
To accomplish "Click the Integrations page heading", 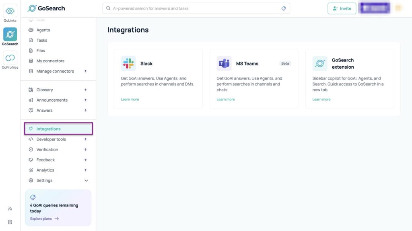I will pyautogui.click(x=128, y=30).
